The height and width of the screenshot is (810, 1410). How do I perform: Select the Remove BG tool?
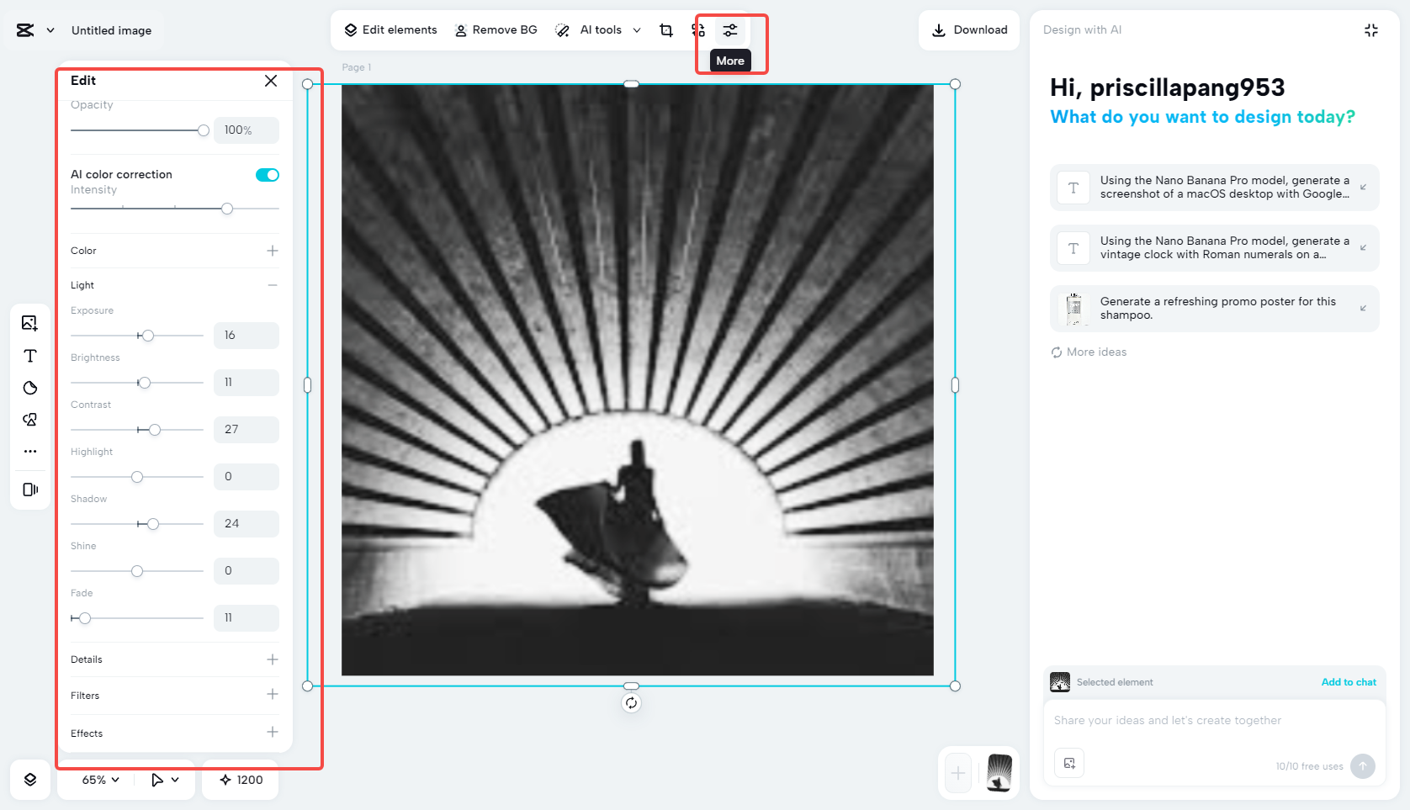[496, 29]
